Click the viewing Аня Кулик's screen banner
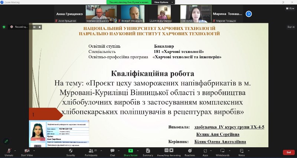297x158 pixels. 129,2
